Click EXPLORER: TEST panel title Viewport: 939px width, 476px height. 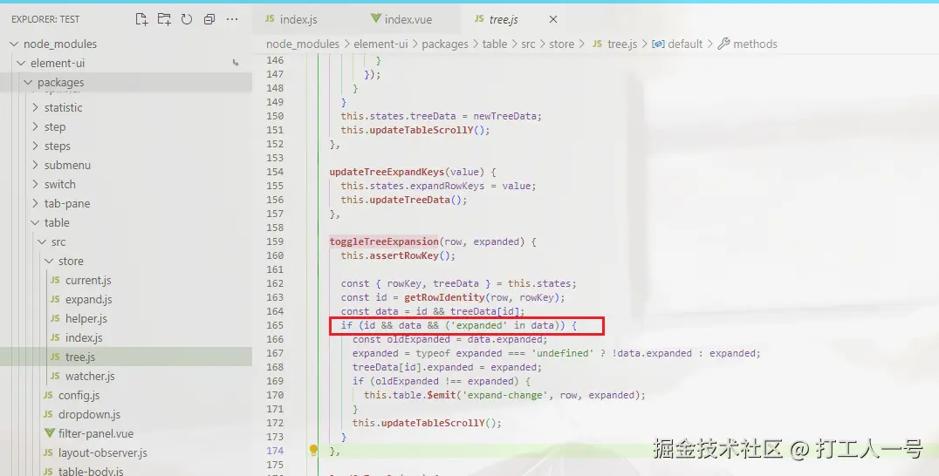[45, 19]
